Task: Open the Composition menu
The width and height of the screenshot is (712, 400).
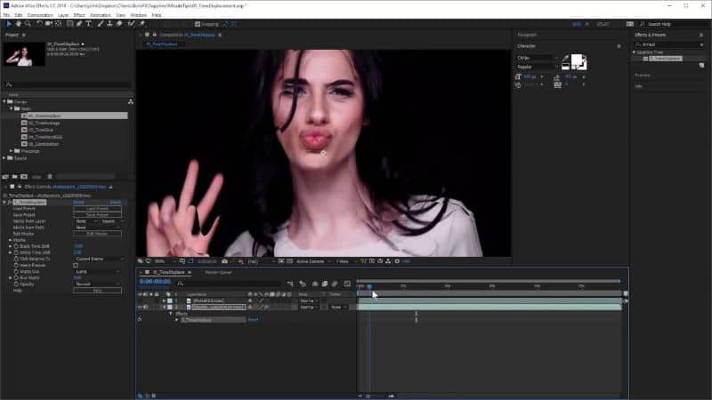Action: click(40, 15)
